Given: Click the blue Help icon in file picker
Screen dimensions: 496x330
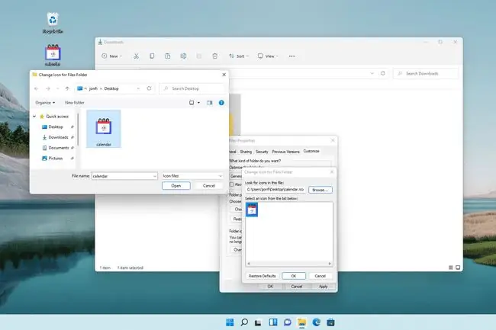Looking at the screenshot, I should pyautogui.click(x=221, y=103).
